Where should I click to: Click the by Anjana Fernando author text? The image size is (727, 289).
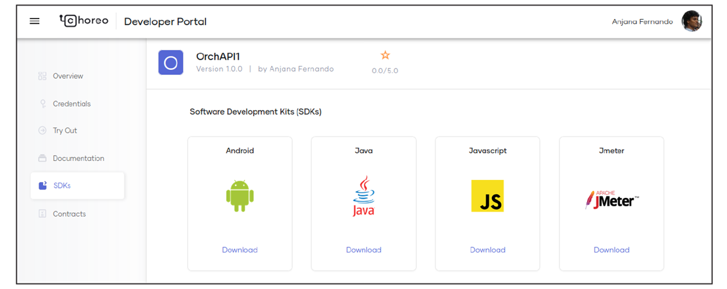coord(296,69)
